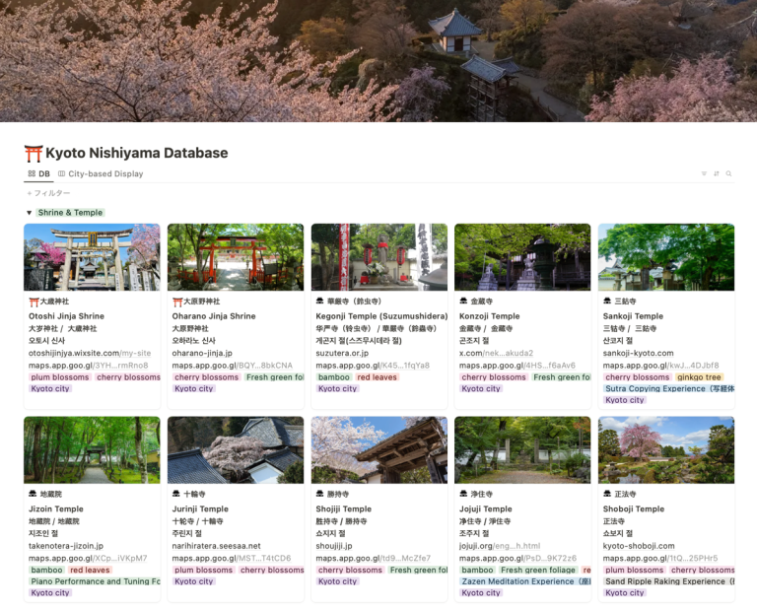The width and height of the screenshot is (757, 608).
Task: Click the ginkgo tree tag on Sankoji
Action: (x=700, y=376)
